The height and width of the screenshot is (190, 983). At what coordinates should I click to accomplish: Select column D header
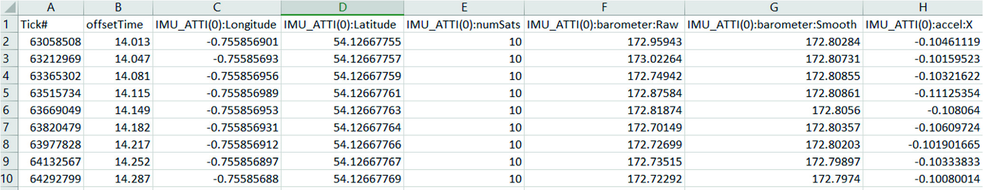[x=342, y=8]
